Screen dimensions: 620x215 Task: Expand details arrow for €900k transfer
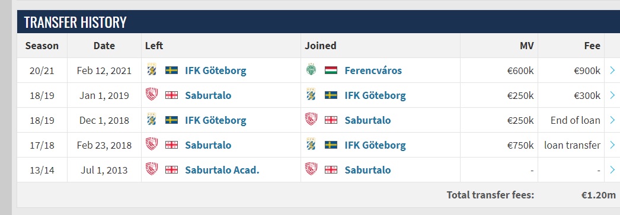pyautogui.click(x=612, y=70)
